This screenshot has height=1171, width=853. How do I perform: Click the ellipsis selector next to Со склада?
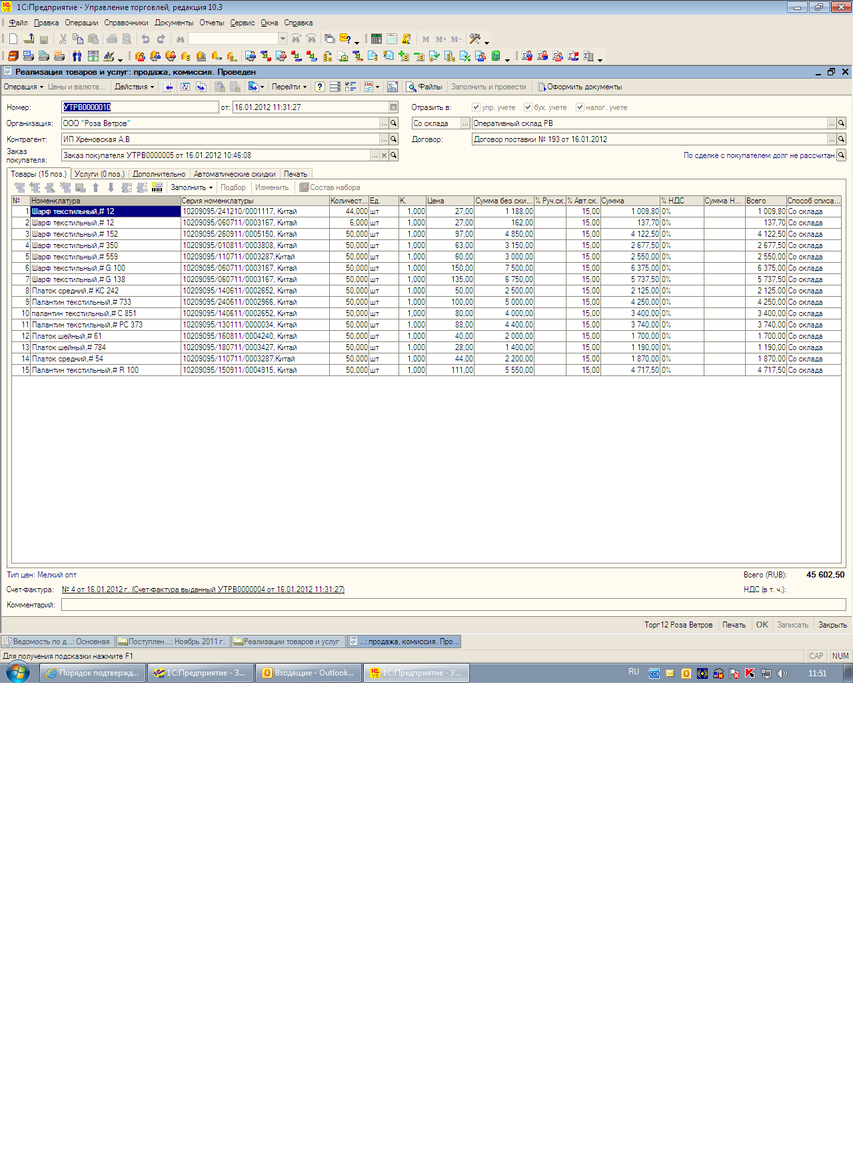click(x=465, y=123)
